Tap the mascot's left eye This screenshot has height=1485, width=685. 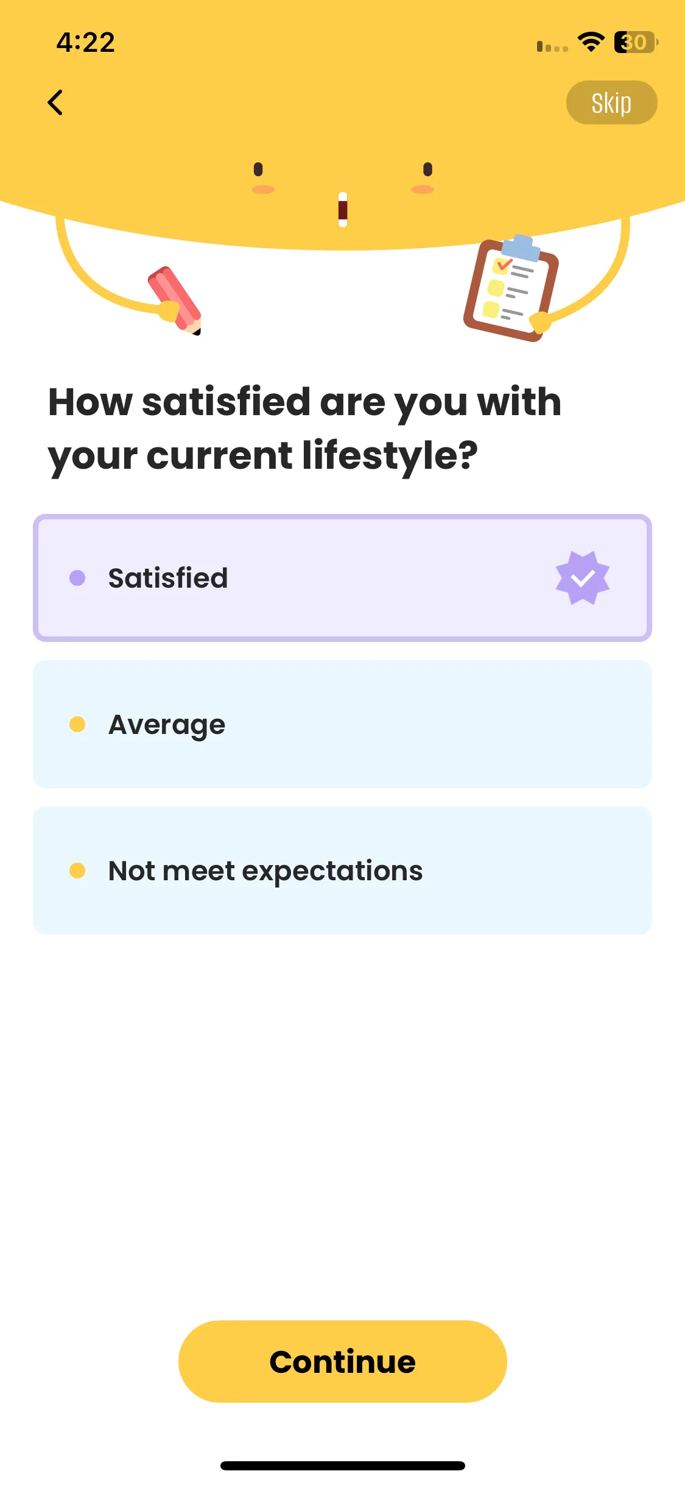click(258, 169)
